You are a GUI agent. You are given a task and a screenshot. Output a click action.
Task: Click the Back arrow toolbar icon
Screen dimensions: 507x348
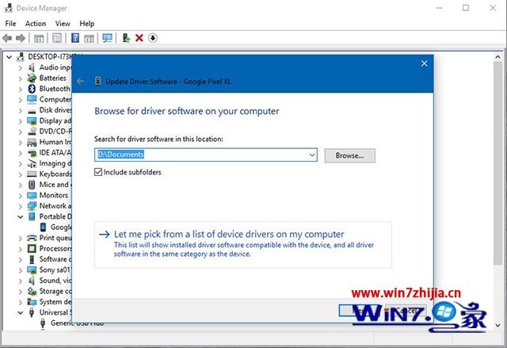(7, 39)
